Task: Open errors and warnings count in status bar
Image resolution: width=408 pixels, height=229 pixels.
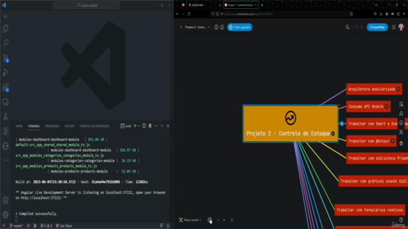Action: coord(46,226)
